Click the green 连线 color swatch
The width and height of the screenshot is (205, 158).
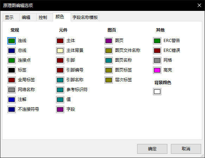[12, 41]
